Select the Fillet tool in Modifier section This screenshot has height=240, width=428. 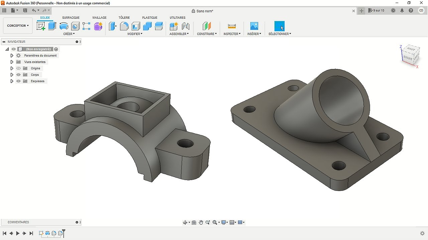(124, 26)
